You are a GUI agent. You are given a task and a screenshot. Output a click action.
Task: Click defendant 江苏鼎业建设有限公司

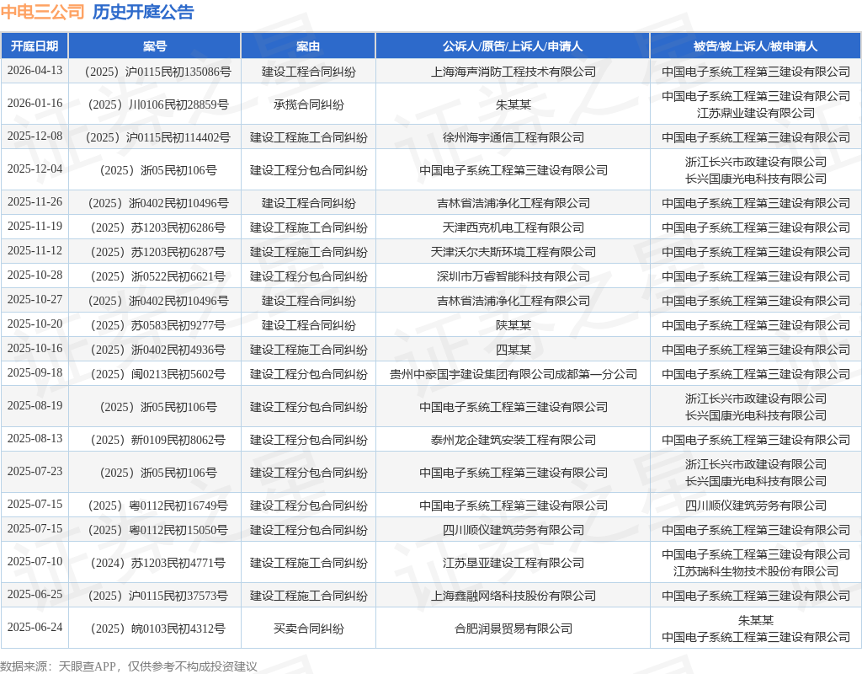(755, 113)
